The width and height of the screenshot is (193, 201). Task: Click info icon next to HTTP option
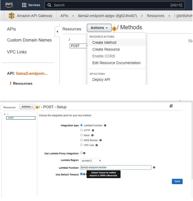pos(93,131)
